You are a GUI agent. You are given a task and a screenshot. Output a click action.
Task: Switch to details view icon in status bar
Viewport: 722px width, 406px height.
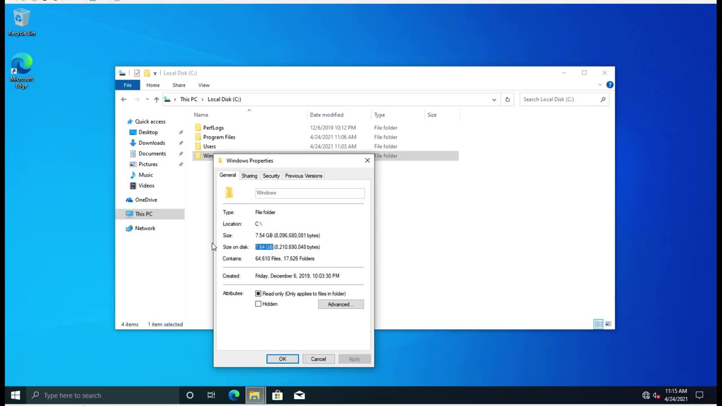tap(598, 324)
